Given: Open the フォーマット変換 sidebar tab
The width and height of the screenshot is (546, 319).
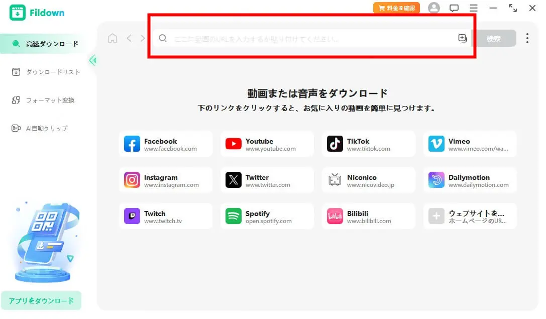Looking at the screenshot, I should pos(43,100).
